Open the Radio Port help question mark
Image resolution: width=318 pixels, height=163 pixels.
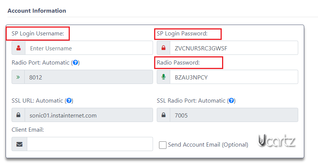point(75,62)
